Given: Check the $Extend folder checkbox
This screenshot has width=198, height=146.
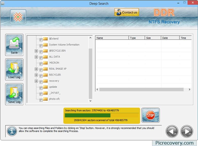Looking at the screenshot, I should pyautogui.click(x=41, y=40).
